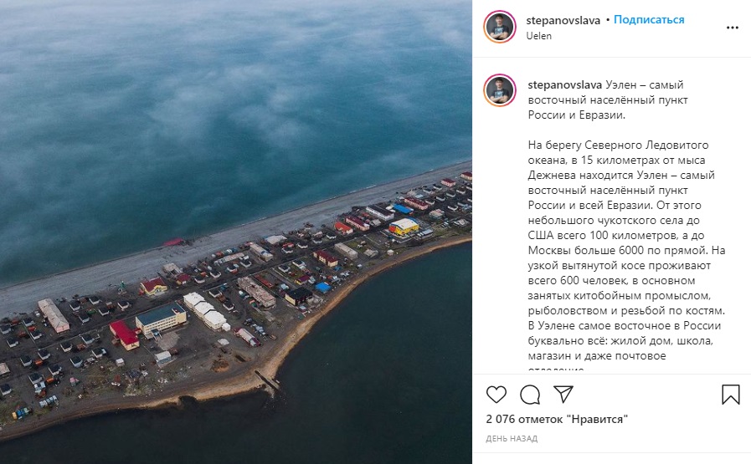Share post via paper plane icon
The width and height of the screenshot is (751, 464).
563,394
